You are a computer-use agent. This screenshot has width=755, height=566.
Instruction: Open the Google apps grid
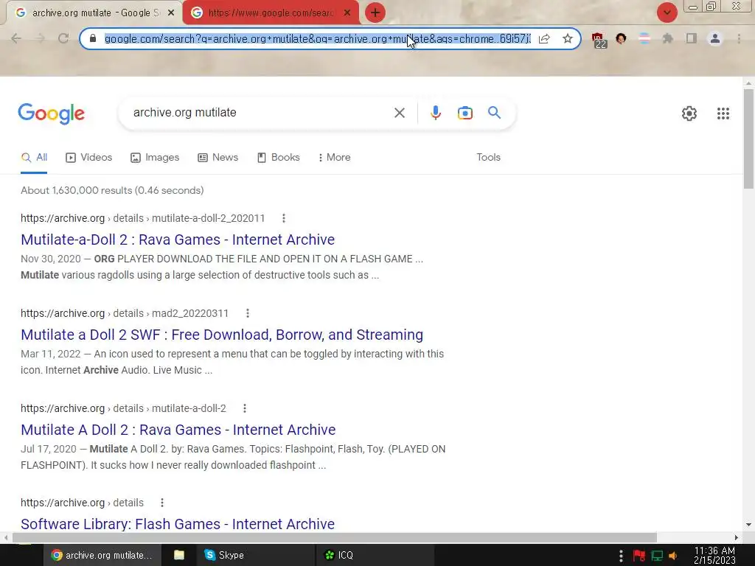(723, 113)
